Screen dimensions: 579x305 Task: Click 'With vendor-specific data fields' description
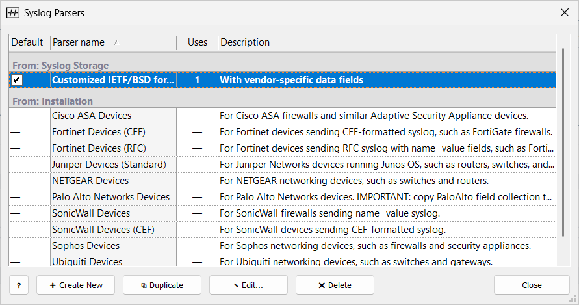pos(292,80)
